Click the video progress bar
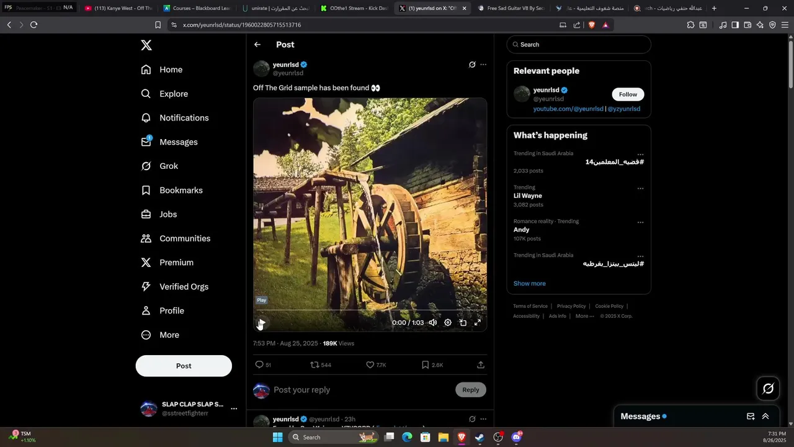 coord(370,310)
